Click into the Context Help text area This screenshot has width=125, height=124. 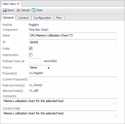(x=60, y=114)
